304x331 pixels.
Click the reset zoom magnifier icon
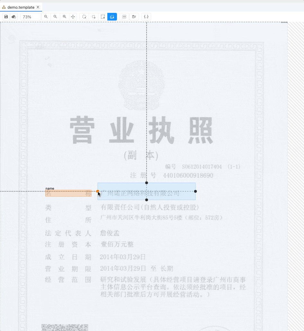pos(55,17)
